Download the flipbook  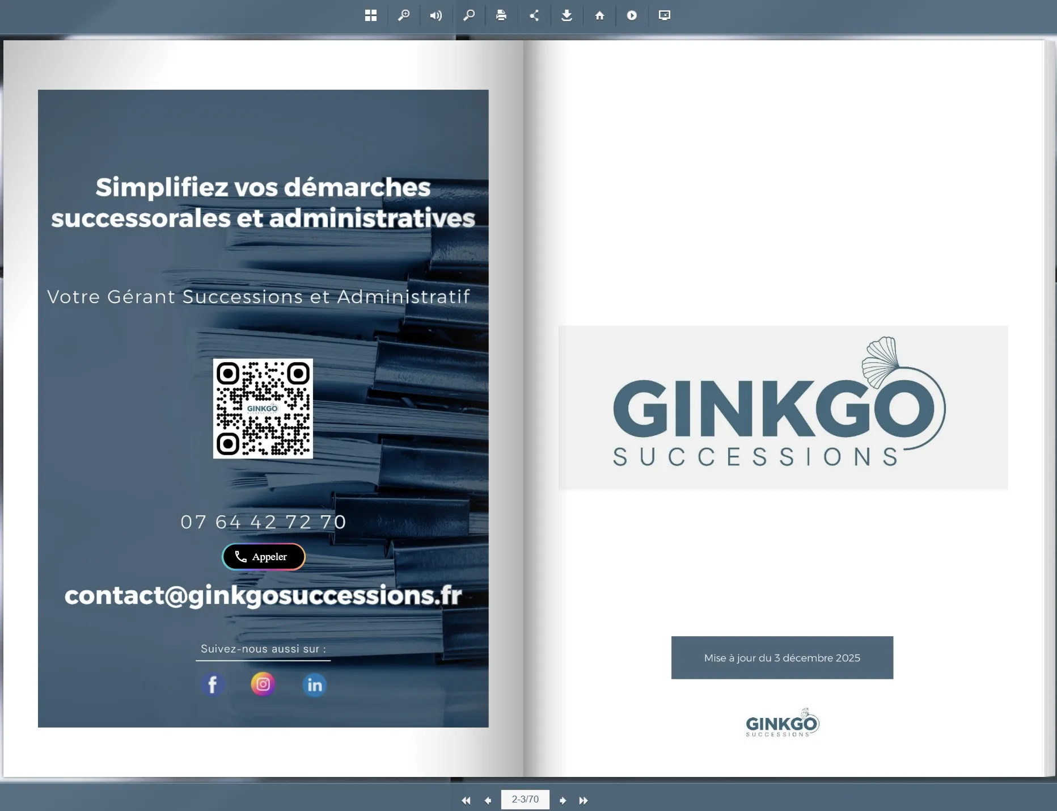[566, 15]
